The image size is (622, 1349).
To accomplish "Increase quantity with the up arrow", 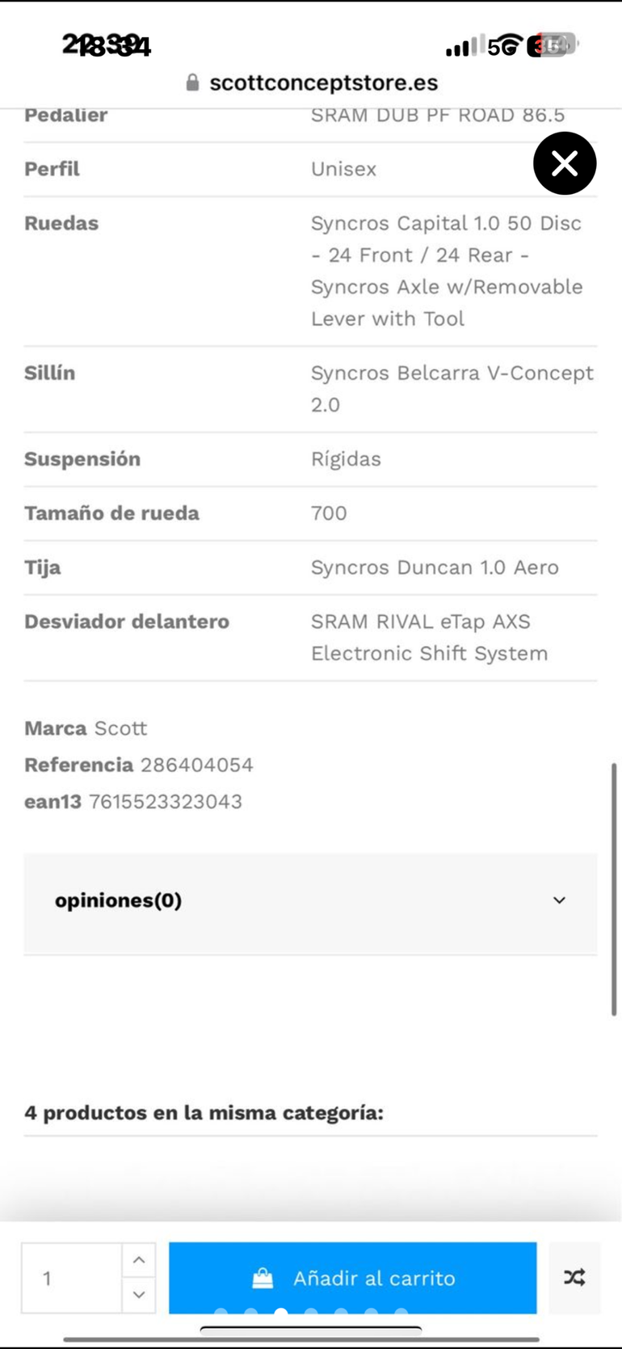I will 139,1260.
